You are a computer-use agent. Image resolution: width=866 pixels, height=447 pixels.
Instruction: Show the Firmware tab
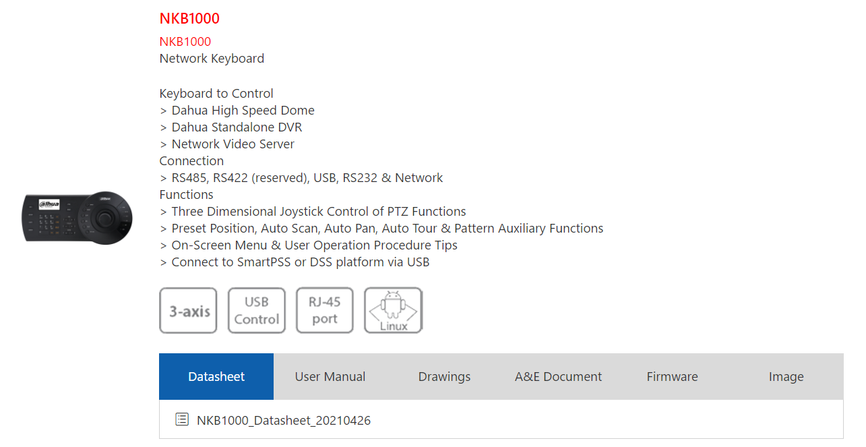click(x=672, y=377)
